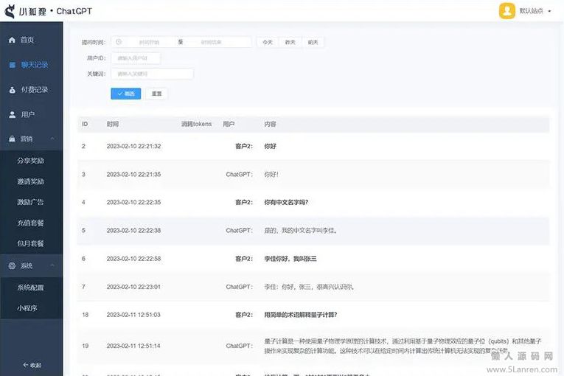Screen dimensions: 564x376
Task: Collapse the 营销 menu chevron
Action: click(51, 139)
